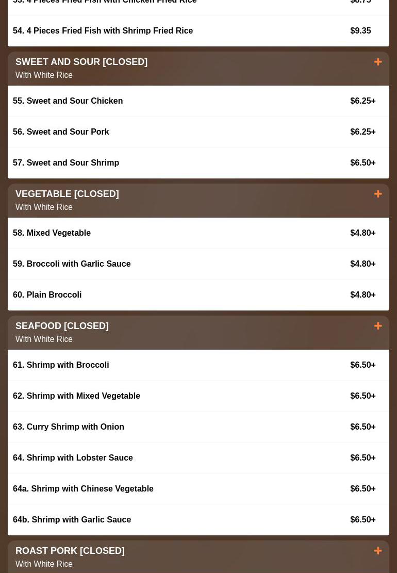Open 57. Sweet and Sour Shrimp item
The width and height of the screenshot is (397, 573).
point(66,163)
